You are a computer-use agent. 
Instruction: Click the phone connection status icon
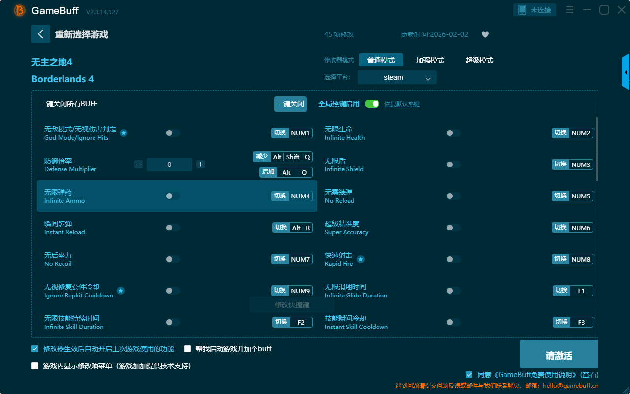tap(522, 10)
